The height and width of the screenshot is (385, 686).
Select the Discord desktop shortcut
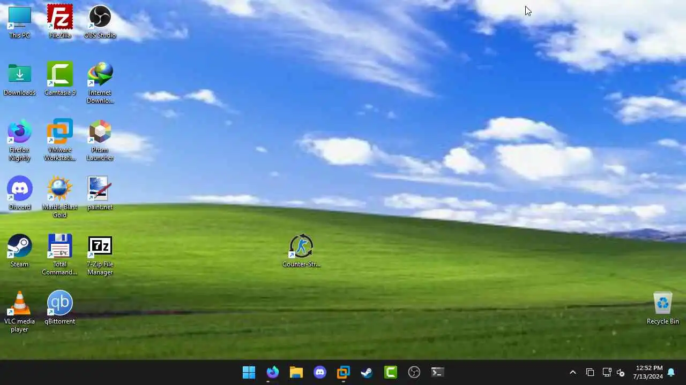[x=19, y=194]
